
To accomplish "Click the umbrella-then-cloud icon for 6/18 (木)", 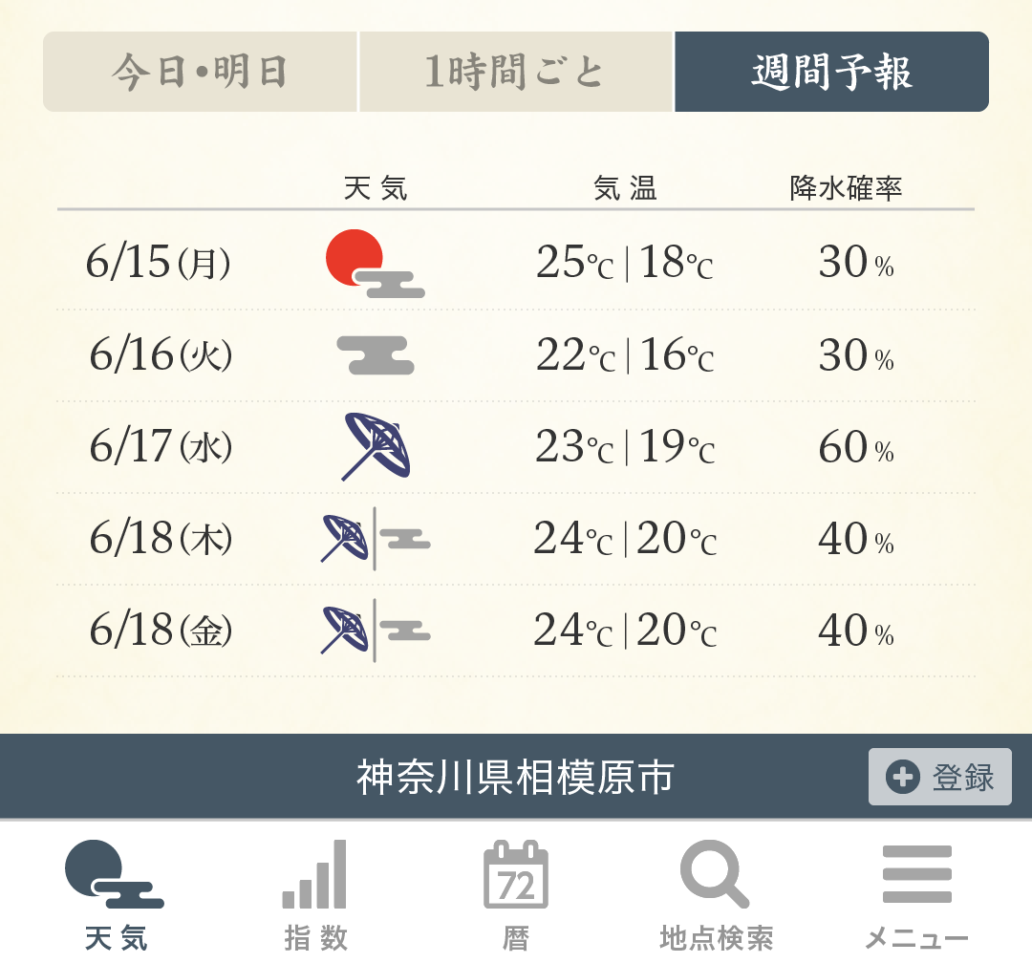I will [x=376, y=539].
